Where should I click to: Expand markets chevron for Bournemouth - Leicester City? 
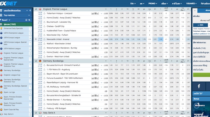101,22
